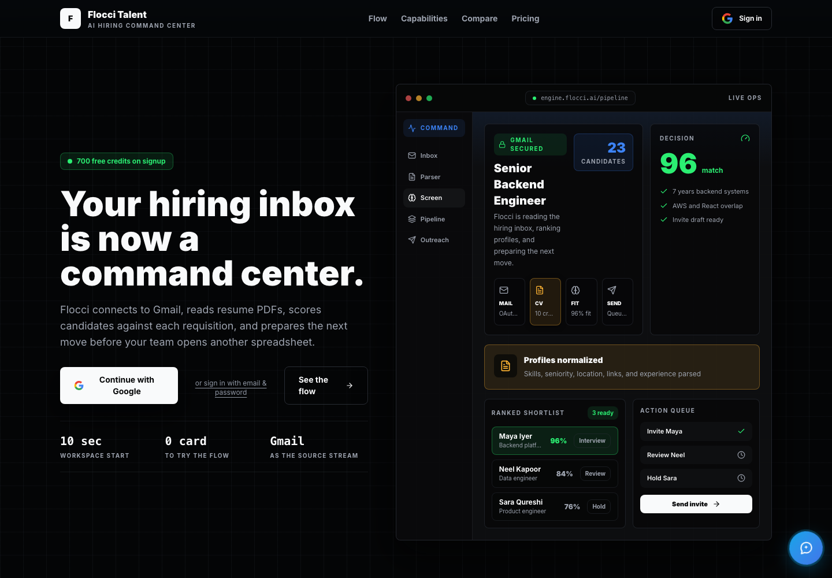832x578 pixels.
Task: Open the Parser sidebar item
Action: pos(434,177)
